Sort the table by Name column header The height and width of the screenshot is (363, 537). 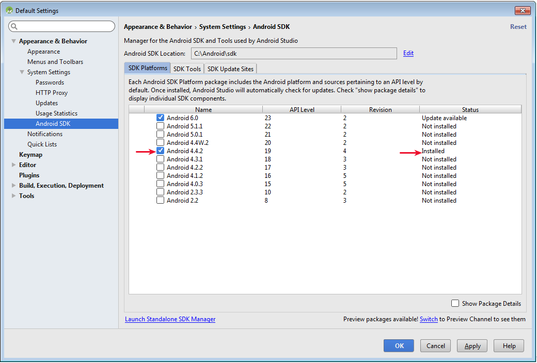click(x=203, y=109)
